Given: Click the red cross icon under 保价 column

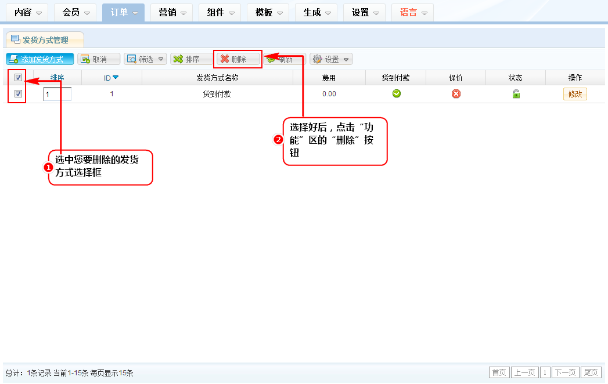Looking at the screenshot, I should [456, 94].
